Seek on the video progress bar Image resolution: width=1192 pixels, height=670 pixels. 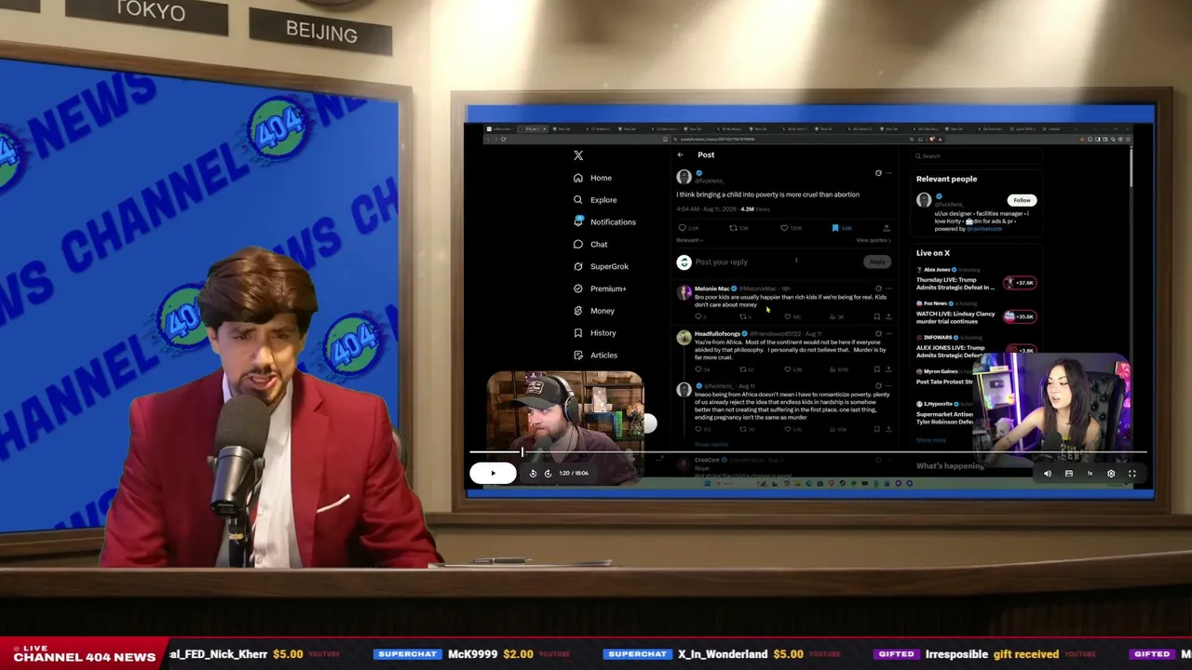tap(807, 453)
